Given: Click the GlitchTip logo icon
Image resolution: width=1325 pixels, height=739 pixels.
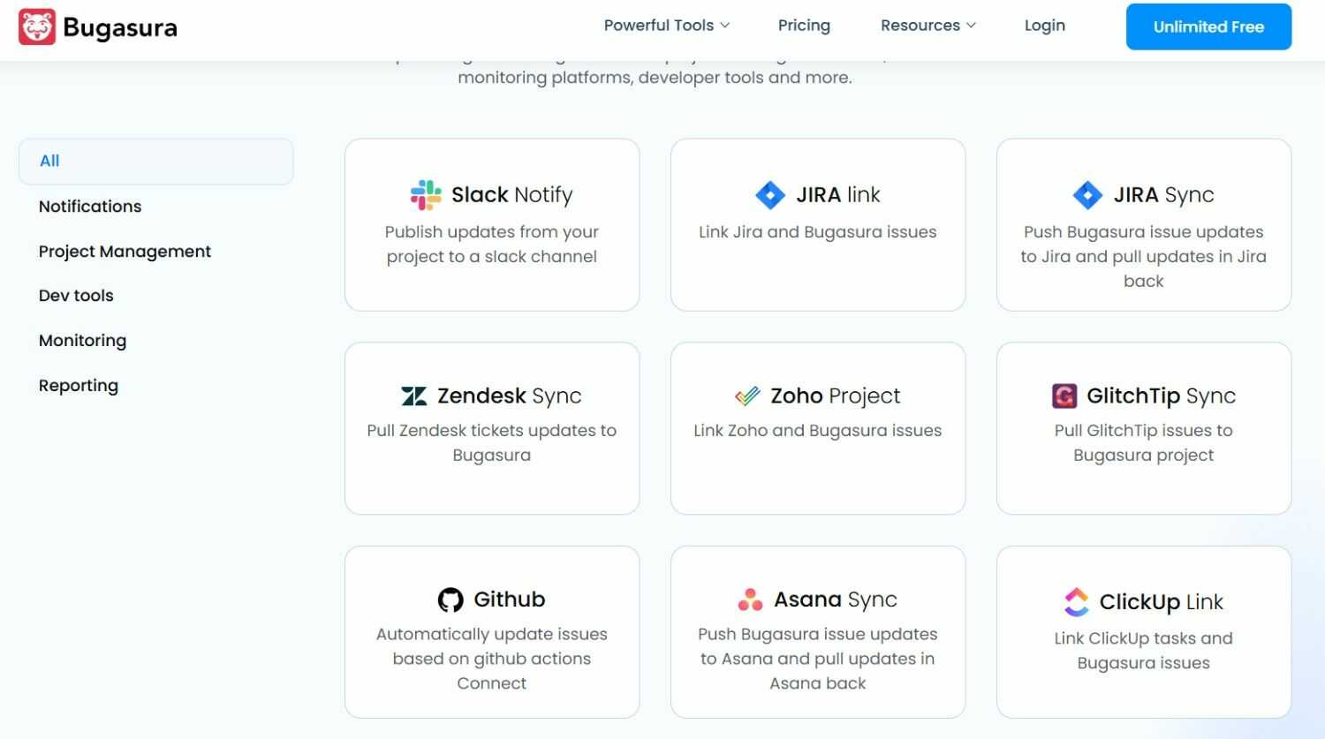Looking at the screenshot, I should (1064, 396).
